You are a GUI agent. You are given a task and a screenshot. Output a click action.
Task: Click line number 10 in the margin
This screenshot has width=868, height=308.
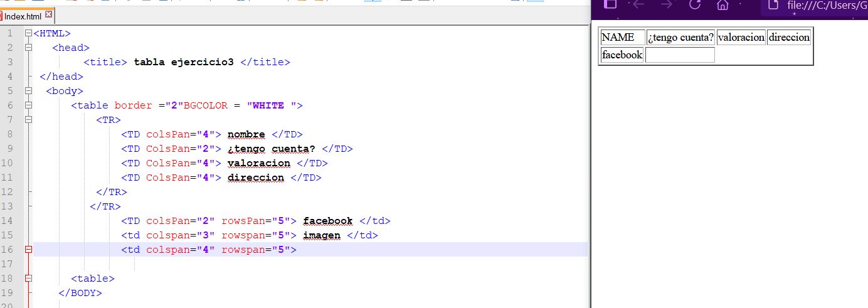[x=9, y=163]
